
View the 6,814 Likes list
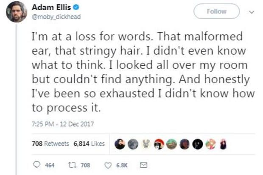[x=89, y=144]
